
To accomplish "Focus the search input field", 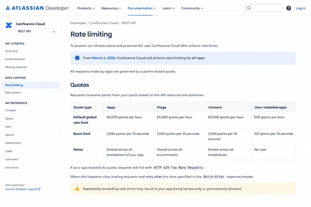I will 263,8.
